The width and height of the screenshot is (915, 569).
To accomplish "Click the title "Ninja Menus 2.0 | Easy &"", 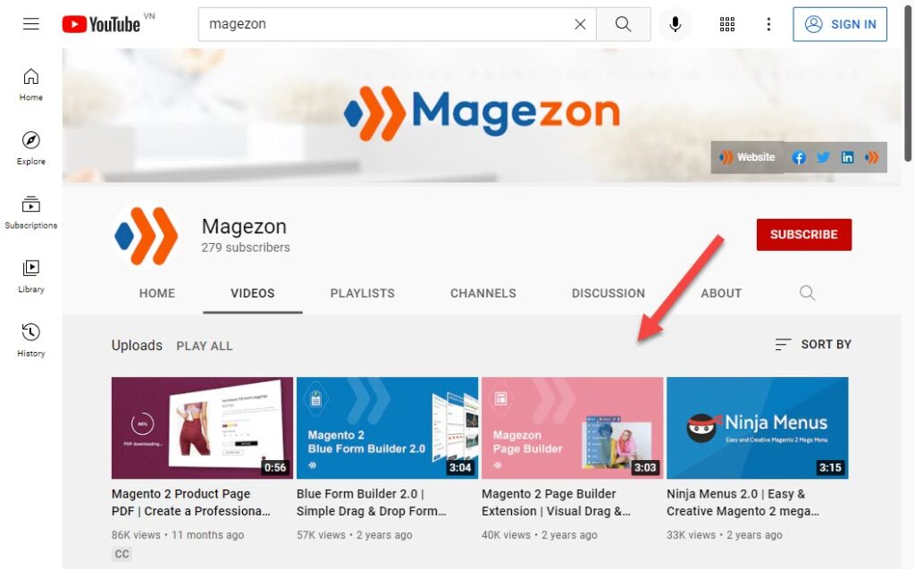I will click(x=743, y=503).
